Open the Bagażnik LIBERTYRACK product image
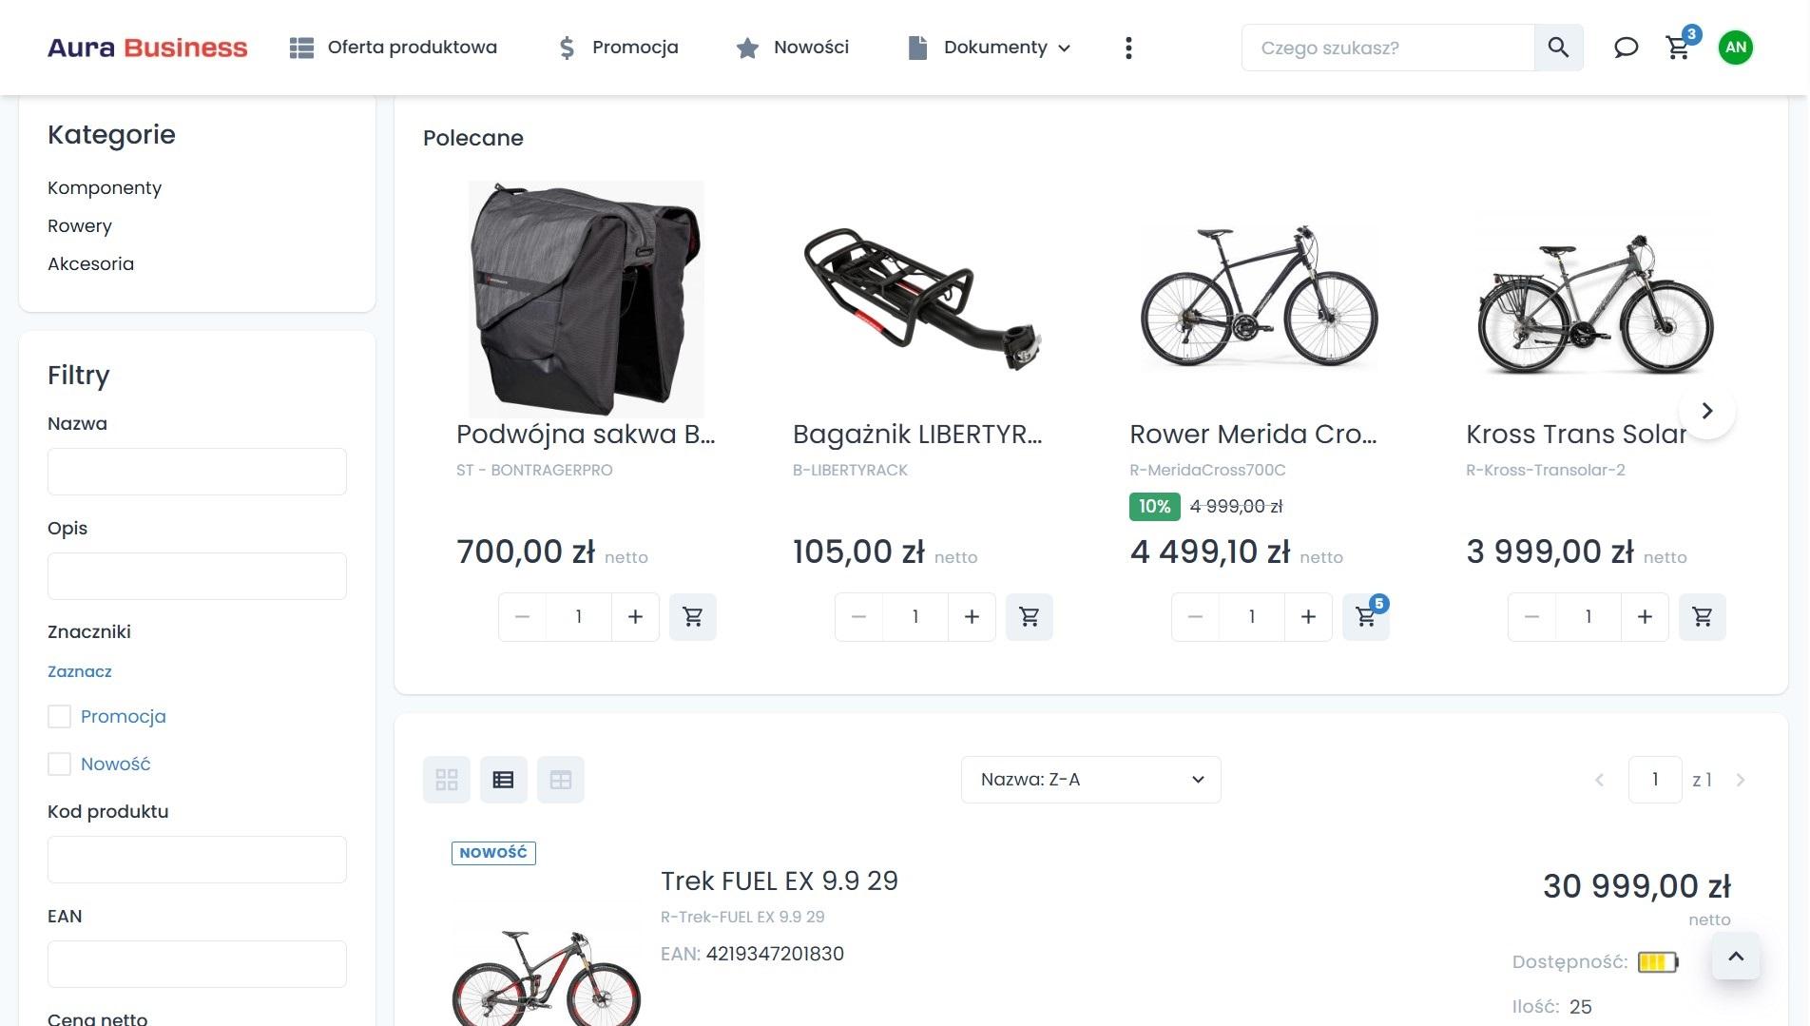The height and width of the screenshot is (1026, 1810). (x=923, y=299)
